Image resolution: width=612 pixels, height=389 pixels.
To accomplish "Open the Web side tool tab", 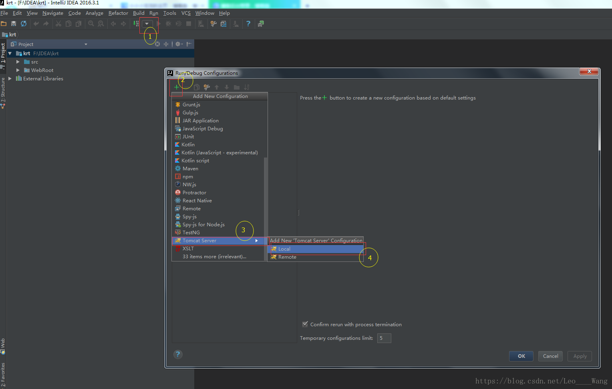I will point(3,346).
